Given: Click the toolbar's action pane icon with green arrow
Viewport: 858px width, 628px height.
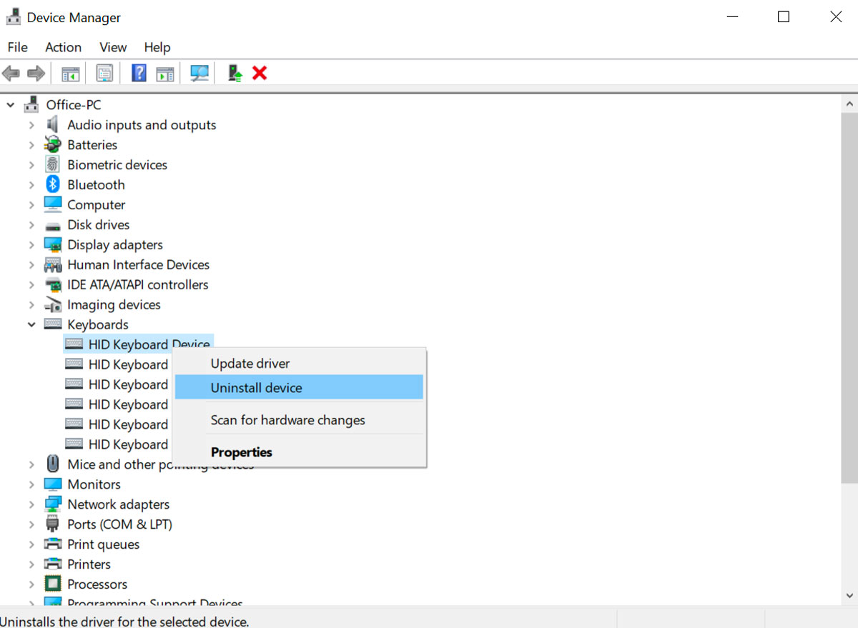Looking at the screenshot, I should click(165, 73).
